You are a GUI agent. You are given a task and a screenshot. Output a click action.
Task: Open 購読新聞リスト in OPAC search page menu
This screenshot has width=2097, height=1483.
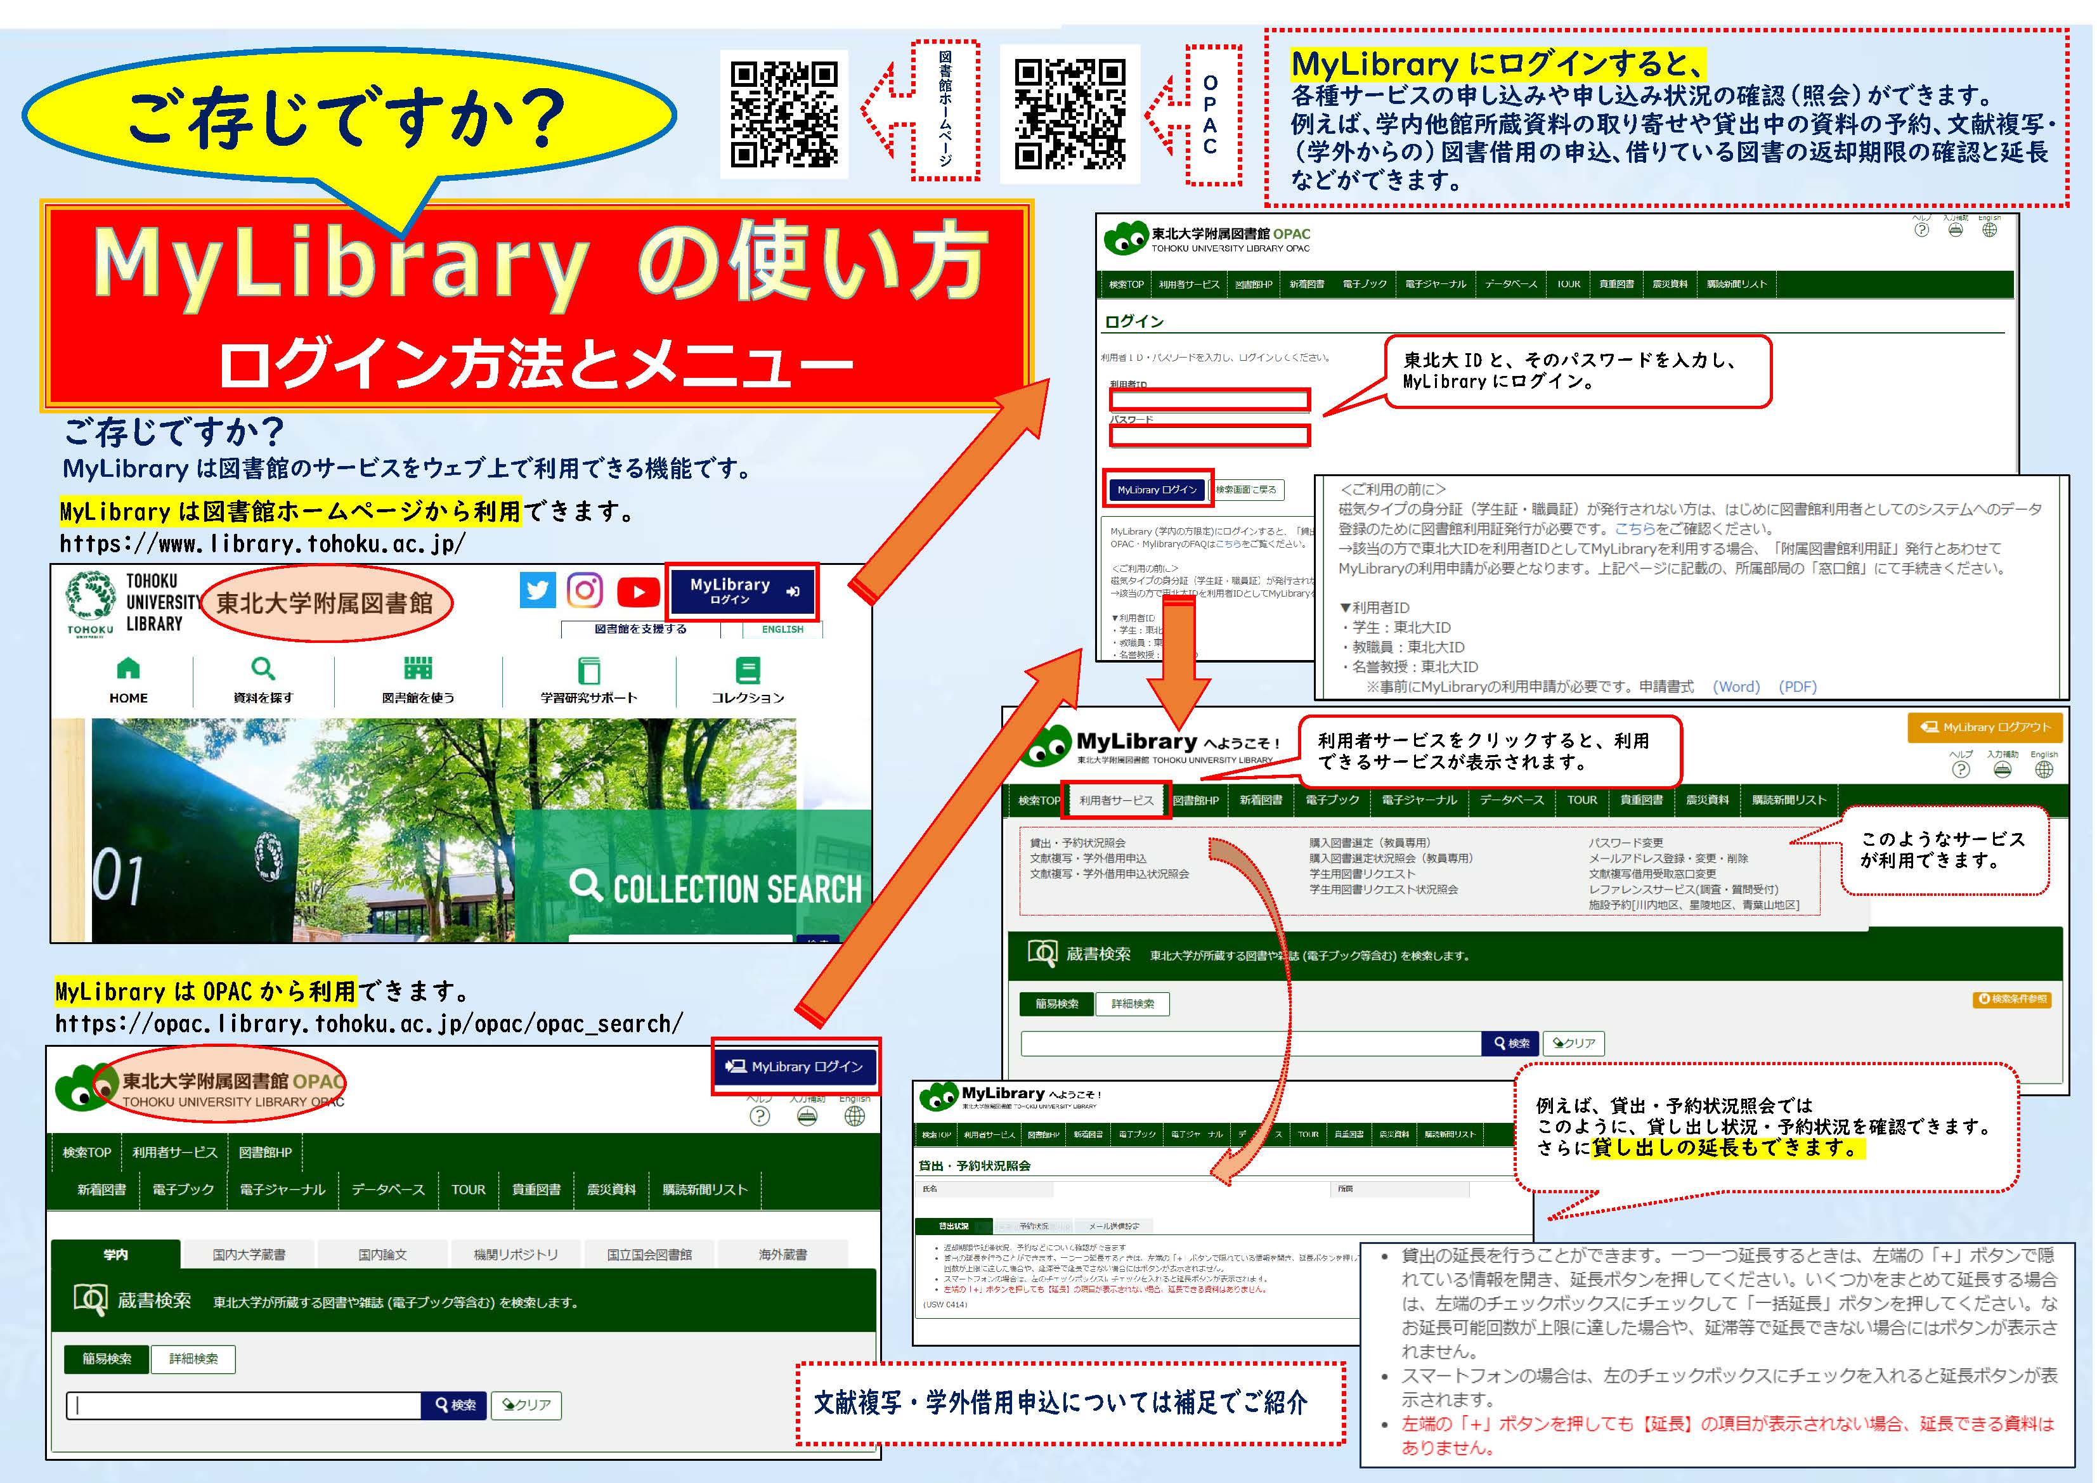pos(704,1189)
